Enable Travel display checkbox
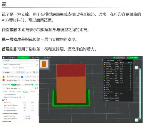Image resolution: width=144 pixels, height=125 pixels. [130, 82]
